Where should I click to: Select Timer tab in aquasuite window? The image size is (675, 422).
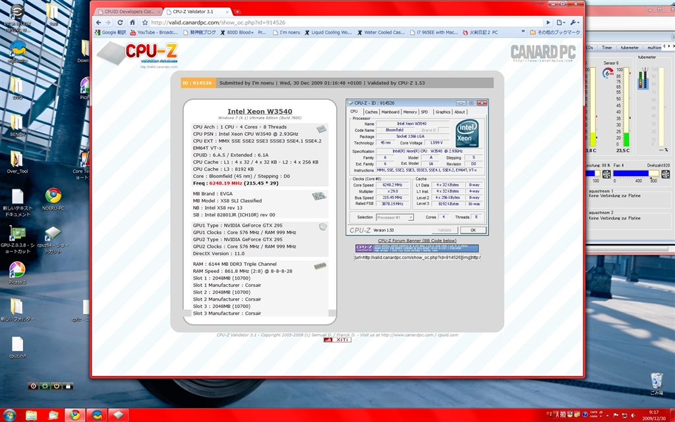[x=606, y=47]
